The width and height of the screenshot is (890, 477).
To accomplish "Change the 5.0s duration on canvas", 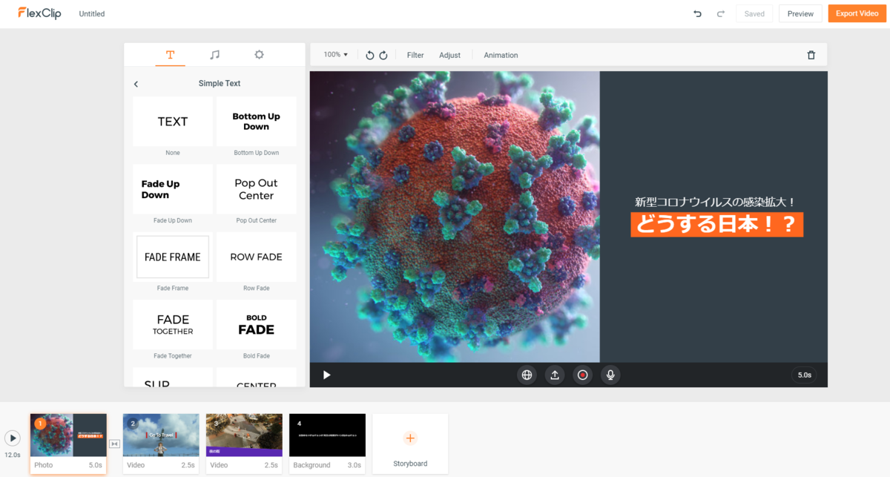I will pyautogui.click(x=804, y=375).
